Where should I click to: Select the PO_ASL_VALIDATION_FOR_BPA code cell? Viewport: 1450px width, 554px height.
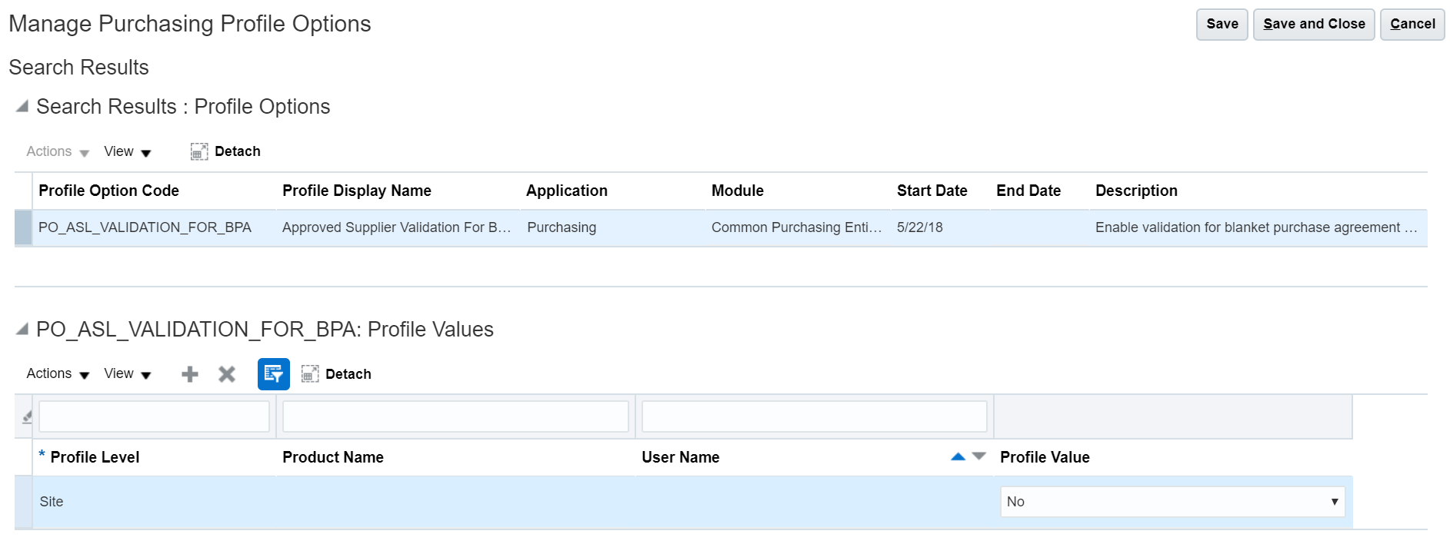point(145,227)
